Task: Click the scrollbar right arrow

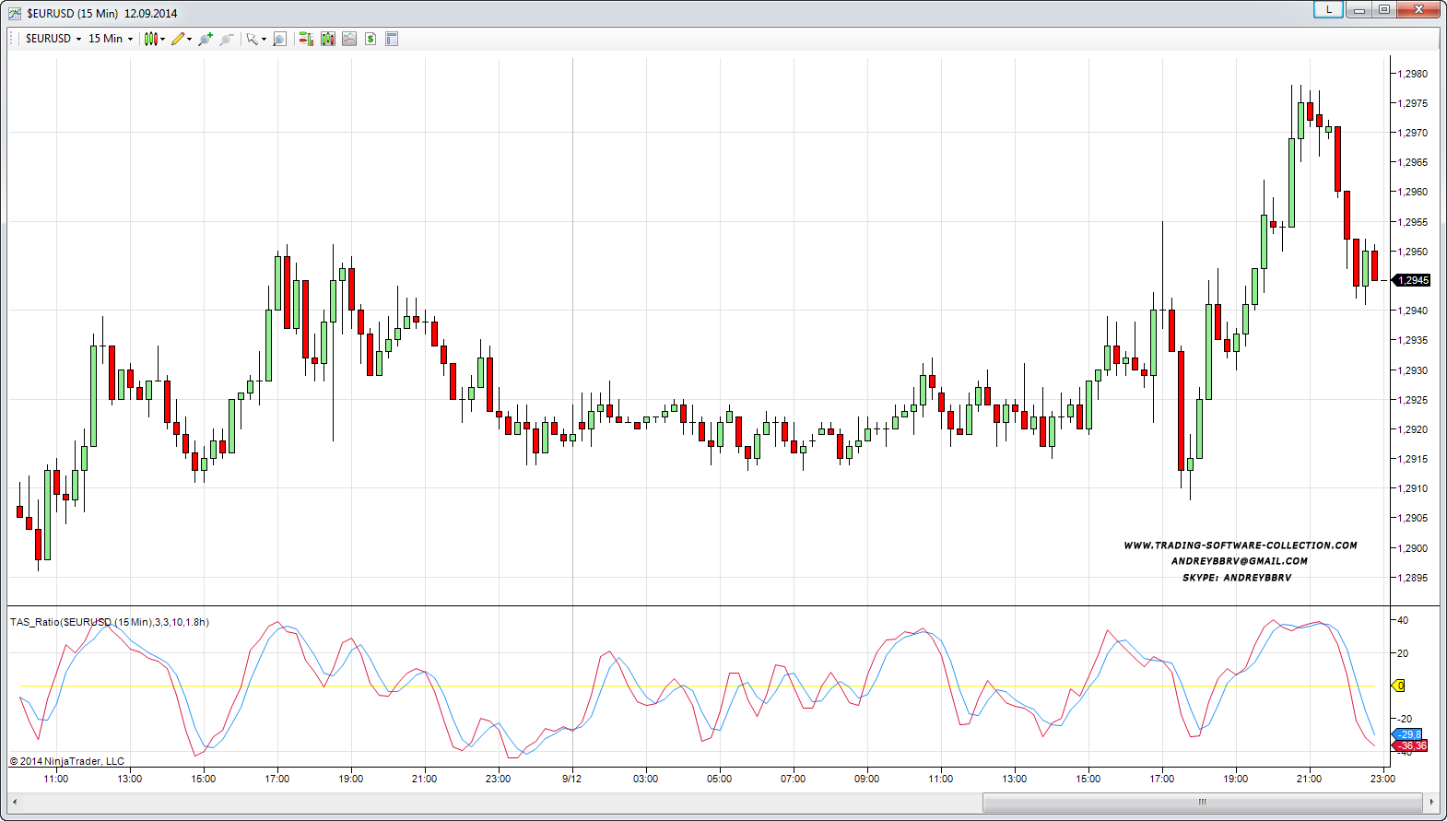Action: [x=1431, y=802]
